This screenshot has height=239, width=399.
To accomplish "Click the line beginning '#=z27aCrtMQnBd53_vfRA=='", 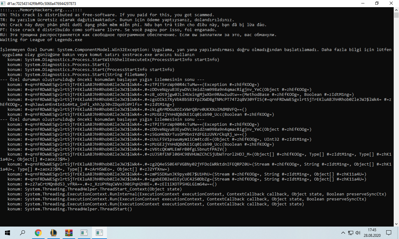I will click(x=112, y=184).
